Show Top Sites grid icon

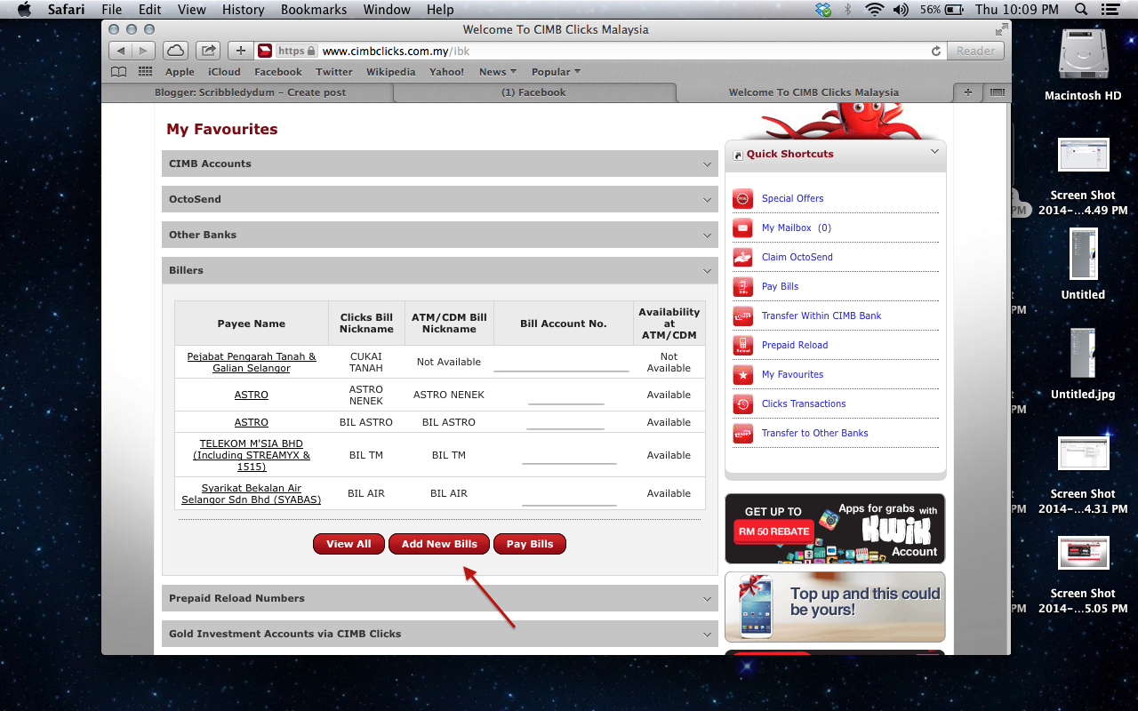pos(145,72)
